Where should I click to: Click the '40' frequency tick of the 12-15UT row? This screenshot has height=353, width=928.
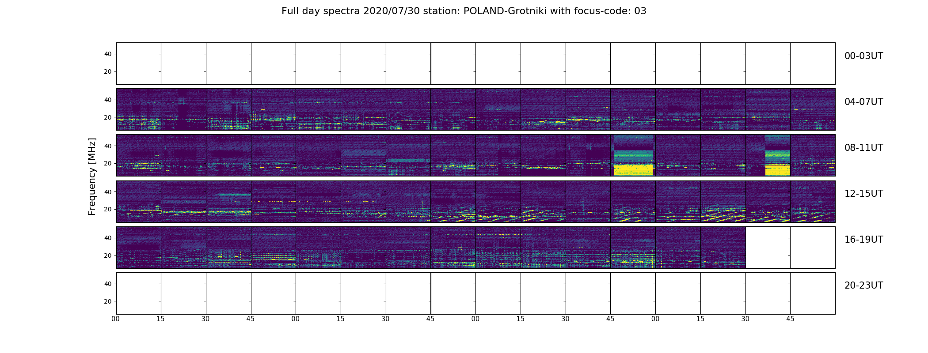click(x=108, y=192)
